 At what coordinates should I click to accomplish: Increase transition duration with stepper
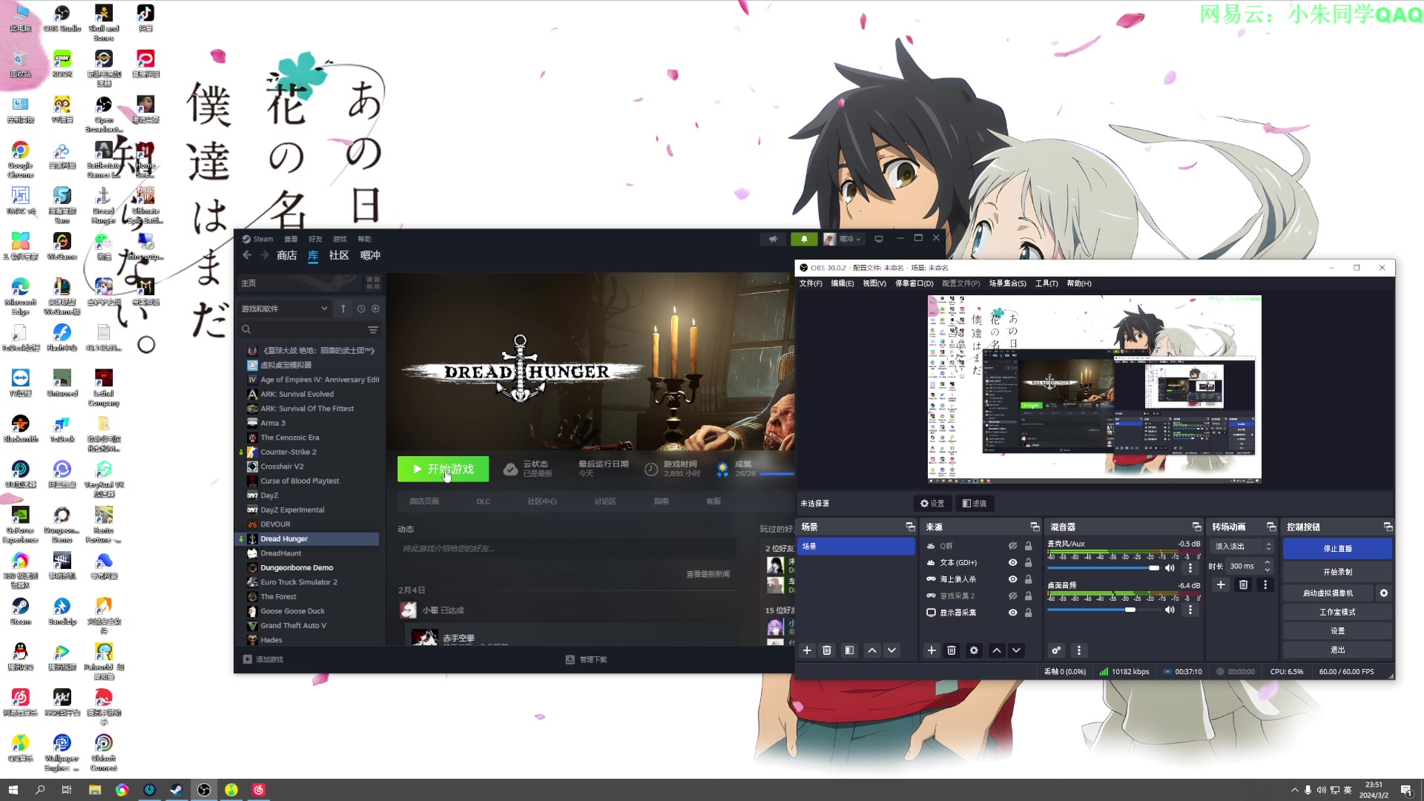point(1267,563)
